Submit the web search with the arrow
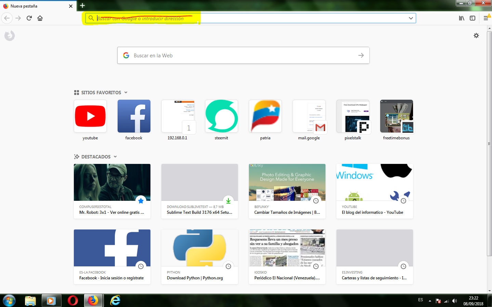The height and width of the screenshot is (307, 492). point(361,55)
